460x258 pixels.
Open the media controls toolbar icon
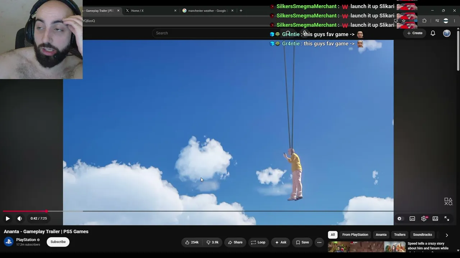(x=437, y=21)
